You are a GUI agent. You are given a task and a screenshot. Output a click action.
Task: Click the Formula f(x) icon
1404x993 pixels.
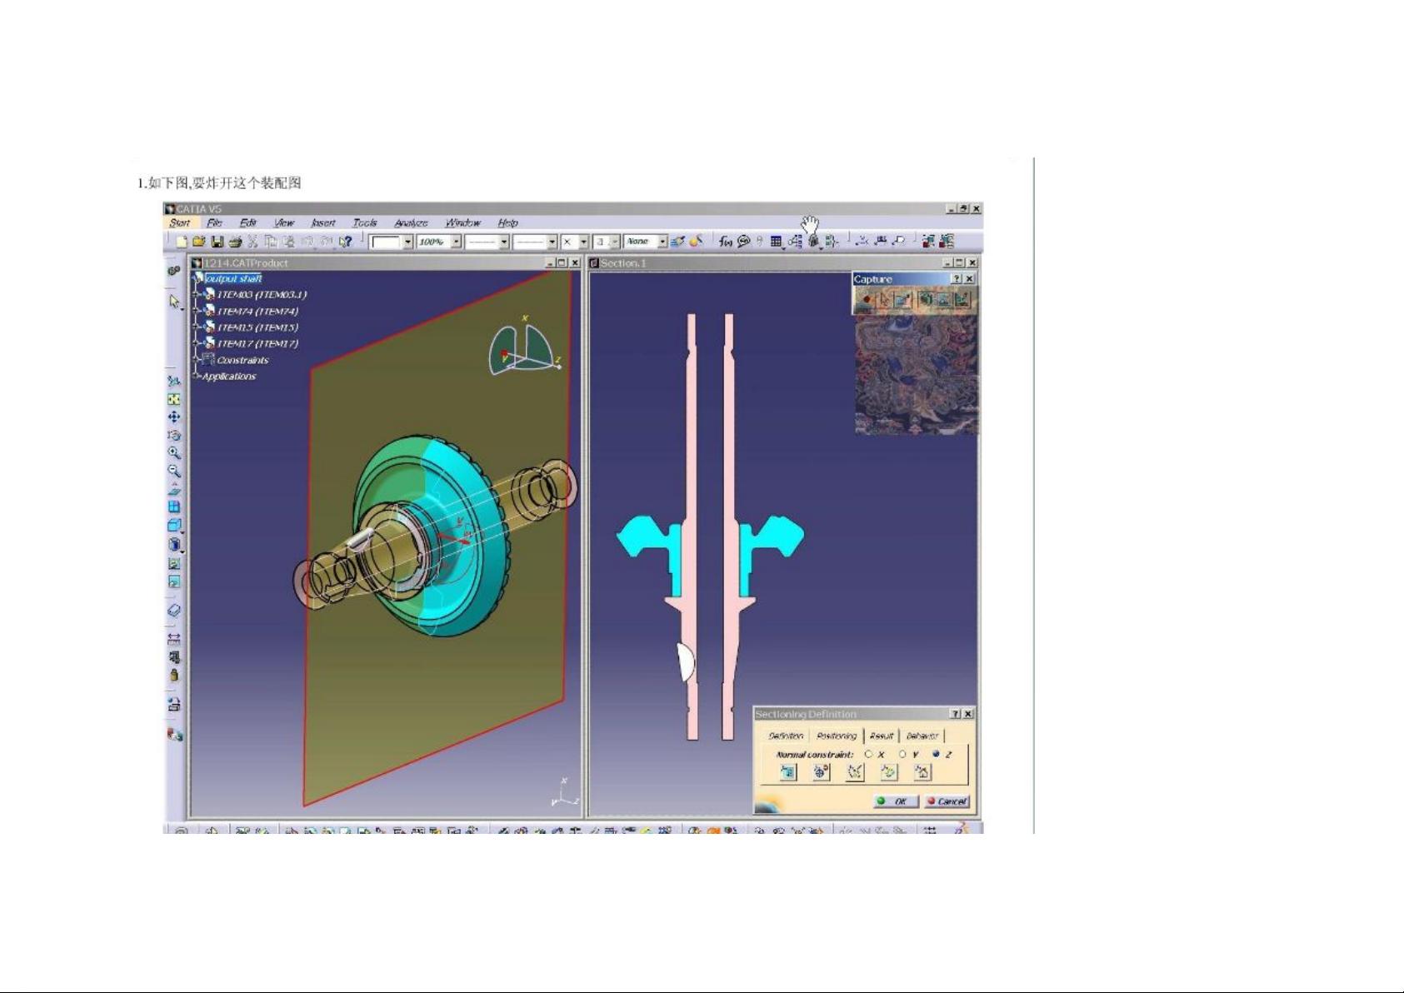click(726, 242)
